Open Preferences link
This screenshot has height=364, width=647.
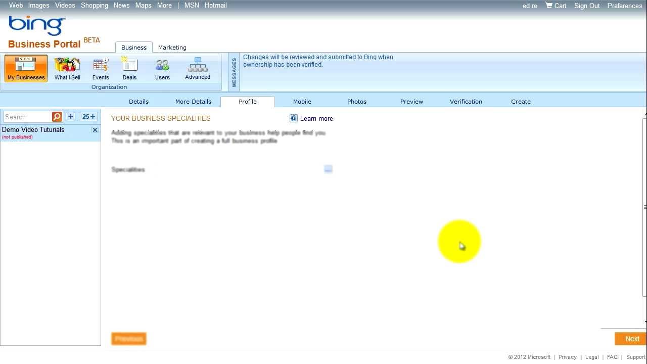tap(625, 6)
